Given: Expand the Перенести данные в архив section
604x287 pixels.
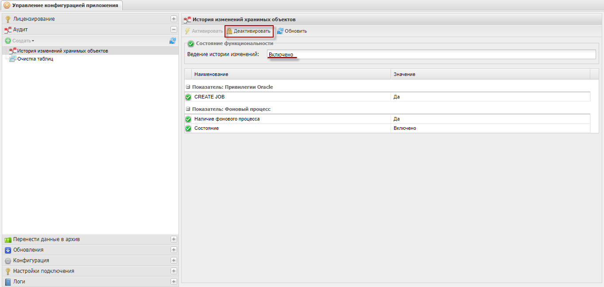Looking at the screenshot, I should (174, 239).
